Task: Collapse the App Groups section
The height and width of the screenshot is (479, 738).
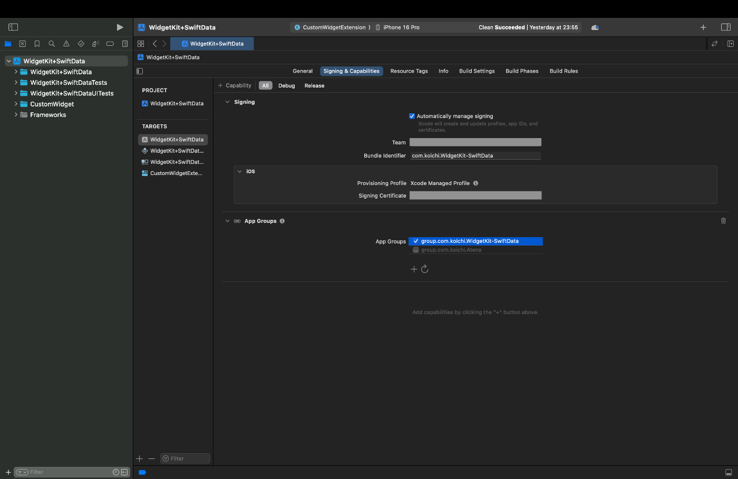Action: click(227, 221)
